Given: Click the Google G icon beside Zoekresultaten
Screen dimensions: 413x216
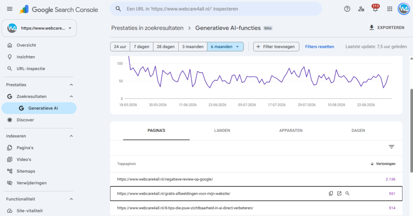Looking at the screenshot, I should tap(10, 97).
